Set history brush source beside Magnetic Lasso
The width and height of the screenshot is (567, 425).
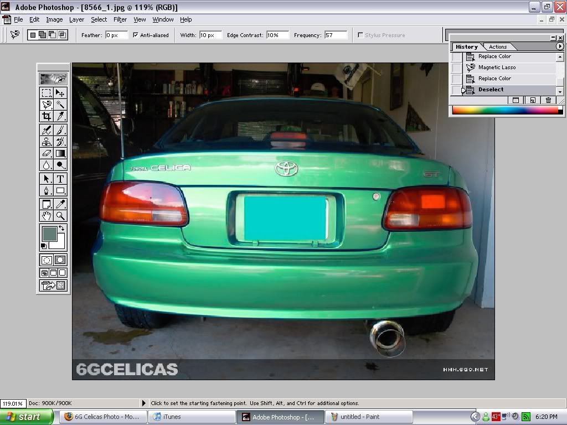click(x=457, y=68)
